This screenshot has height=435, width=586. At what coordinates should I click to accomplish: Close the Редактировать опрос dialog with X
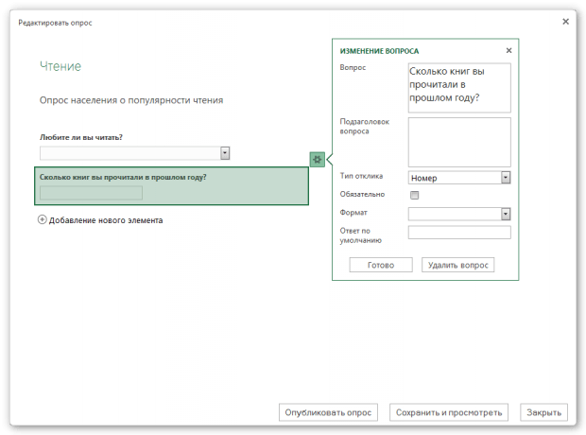(x=565, y=22)
